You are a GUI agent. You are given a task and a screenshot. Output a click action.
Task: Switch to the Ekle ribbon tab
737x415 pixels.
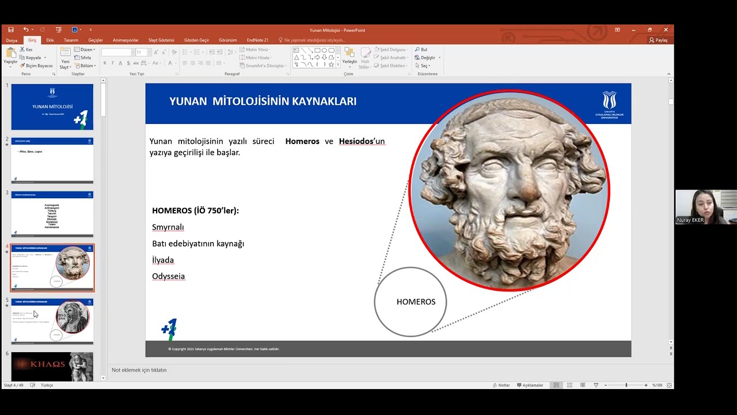(x=50, y=40)
